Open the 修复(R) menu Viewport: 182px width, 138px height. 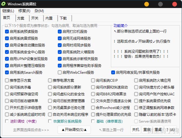24,11
